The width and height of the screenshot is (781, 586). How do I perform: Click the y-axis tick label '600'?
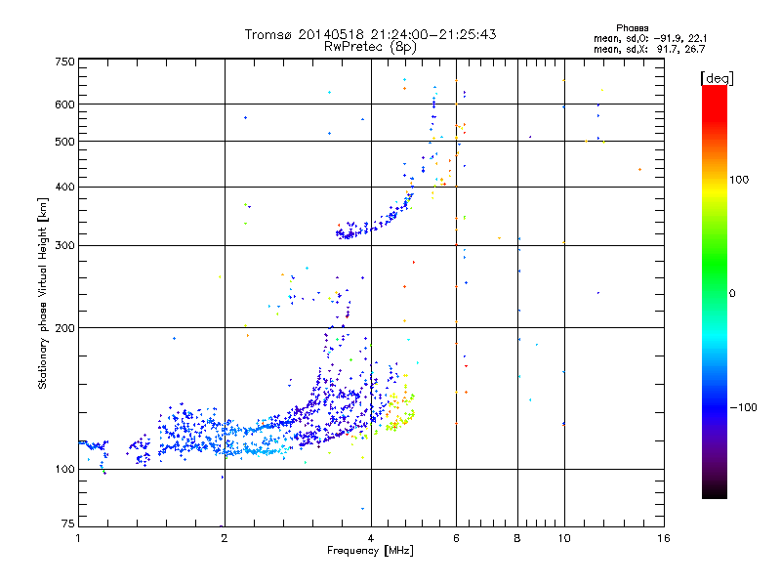pyautogui.click(x=64, y=105)
